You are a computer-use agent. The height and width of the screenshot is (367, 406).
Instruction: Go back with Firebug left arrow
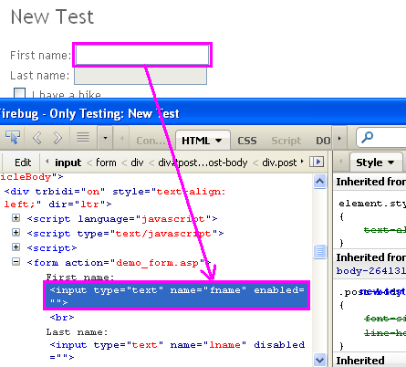(x=36, y=138)
